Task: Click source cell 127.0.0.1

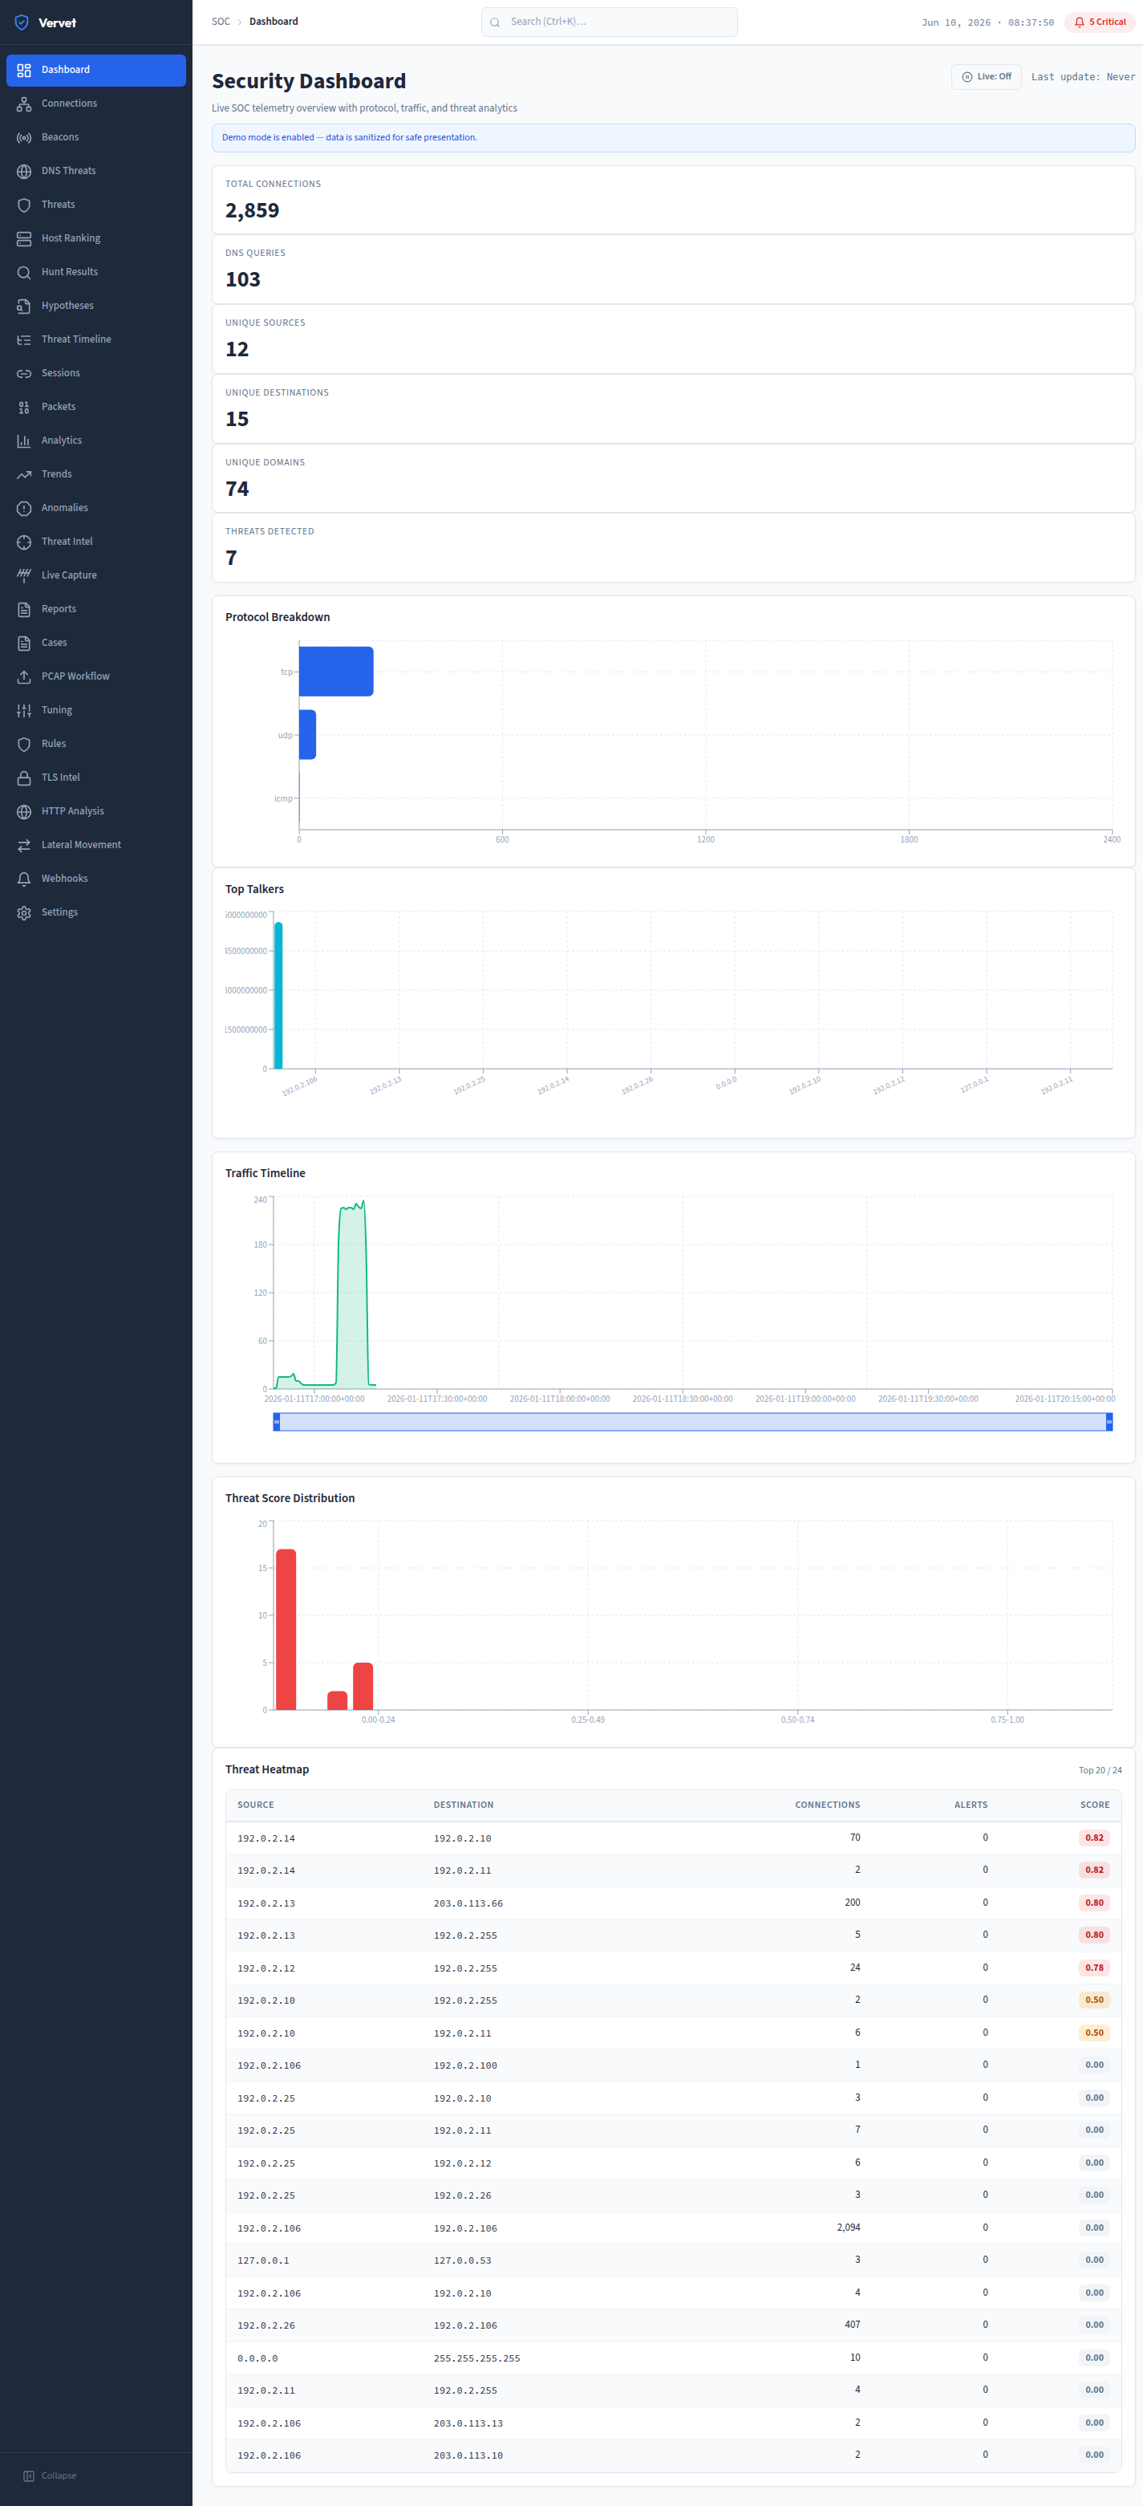Action: click(x=262, y=2260)
